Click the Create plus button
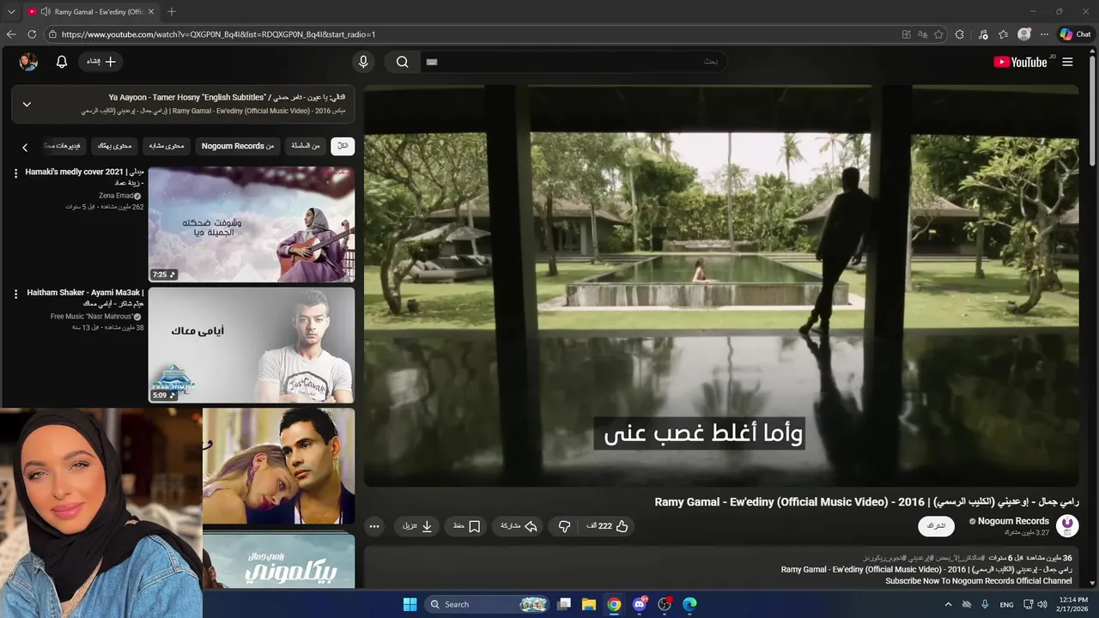Image resolution: width=1099 pixels, height=618 pixels. point(101,62)
